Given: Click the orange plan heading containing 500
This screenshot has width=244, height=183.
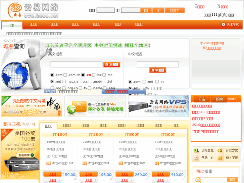Looking at the screenshot, I should [168, 135].
